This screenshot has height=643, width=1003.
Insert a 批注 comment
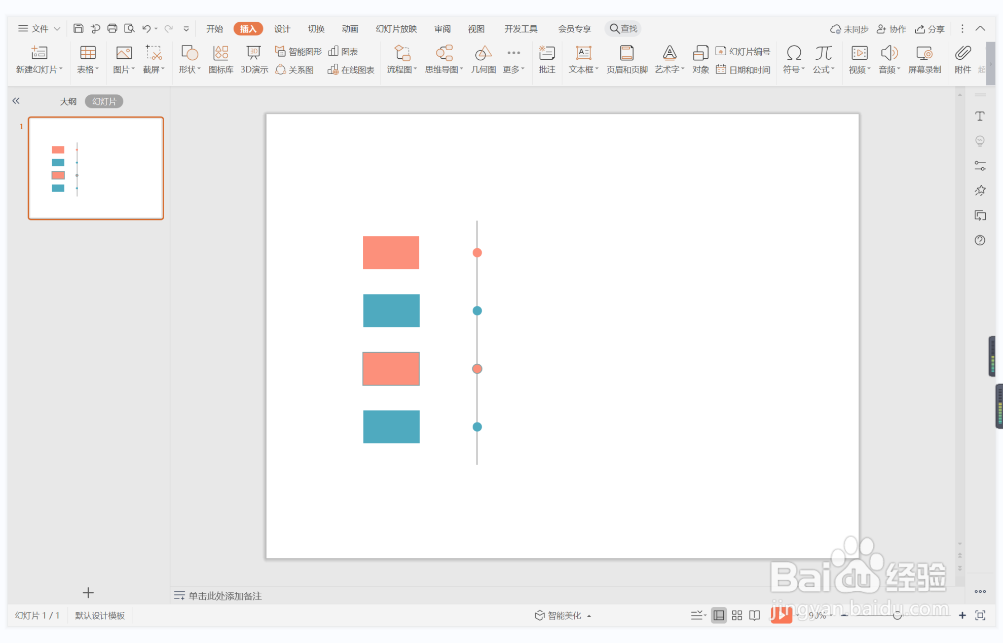(x=546, y=59)
